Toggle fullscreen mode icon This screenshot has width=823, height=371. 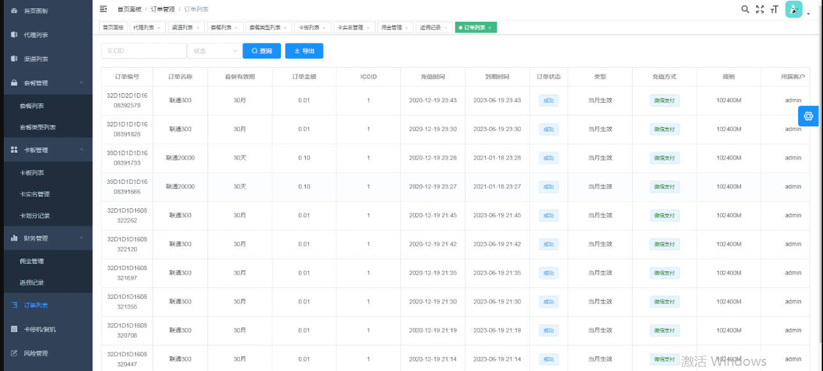pyautogui.click(x=760, y=10)
